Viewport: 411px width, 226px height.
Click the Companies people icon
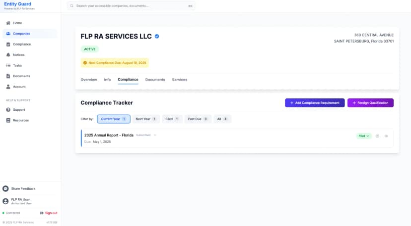tap(8, 34)
